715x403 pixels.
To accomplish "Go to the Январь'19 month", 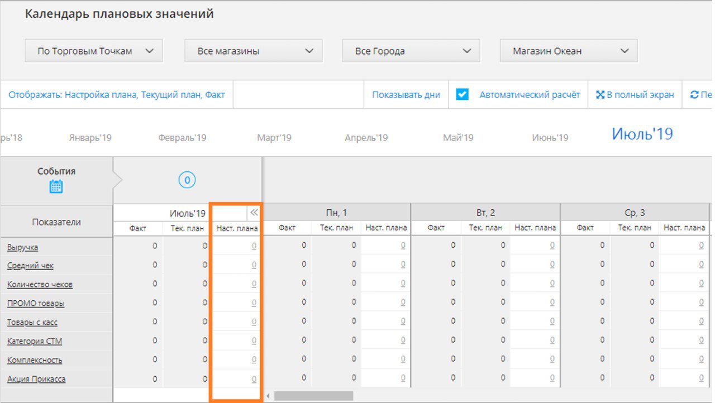I will click(90, 137).
